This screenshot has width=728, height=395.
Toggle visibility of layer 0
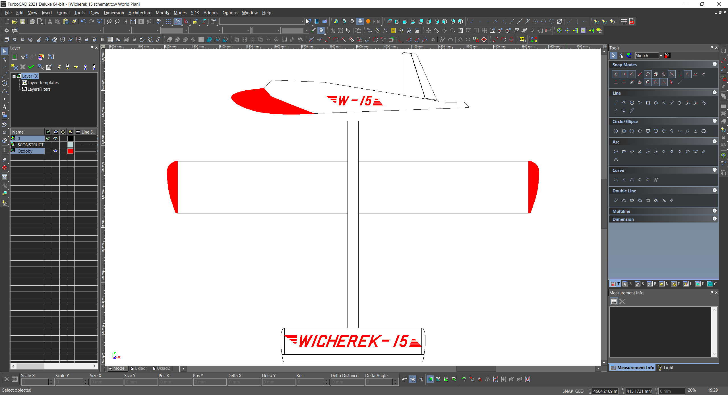coord(56,138)
